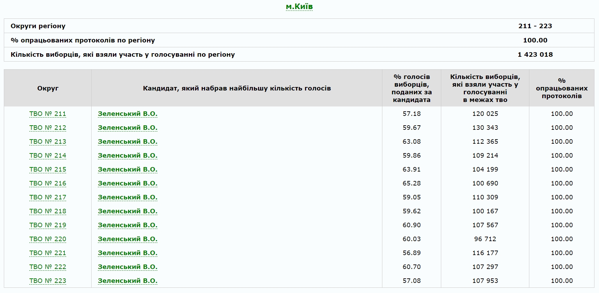Select Зеленський В.О. candidate in ТВО 220 row

tap(127, 239)
